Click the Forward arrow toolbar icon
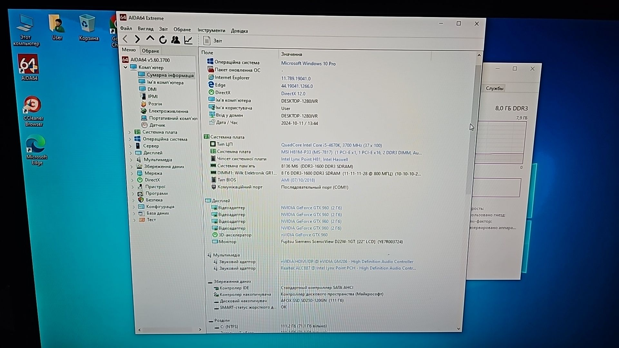 [137, 39]
